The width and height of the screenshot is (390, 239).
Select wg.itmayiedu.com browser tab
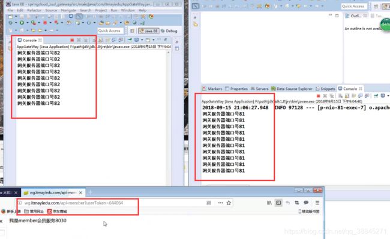(x=53, y=193)
